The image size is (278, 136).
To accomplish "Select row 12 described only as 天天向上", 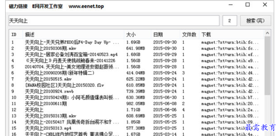I will 137,110.
